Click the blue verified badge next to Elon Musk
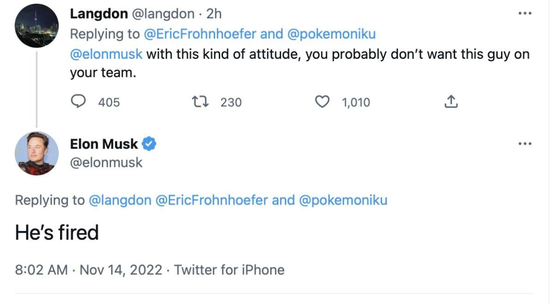The width and height of the screenshot is (555, 304). coord(149,144)
